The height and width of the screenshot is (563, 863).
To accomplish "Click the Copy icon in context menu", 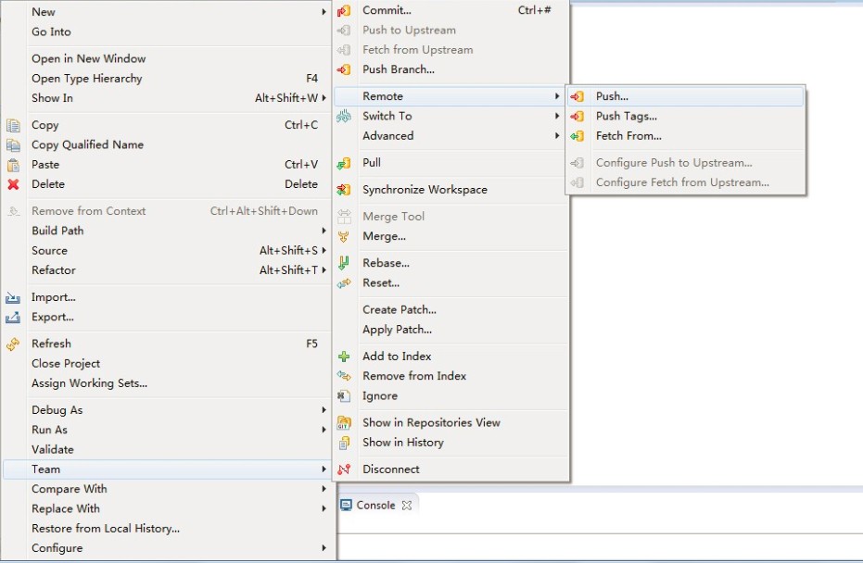I will [x=13, y=125].
